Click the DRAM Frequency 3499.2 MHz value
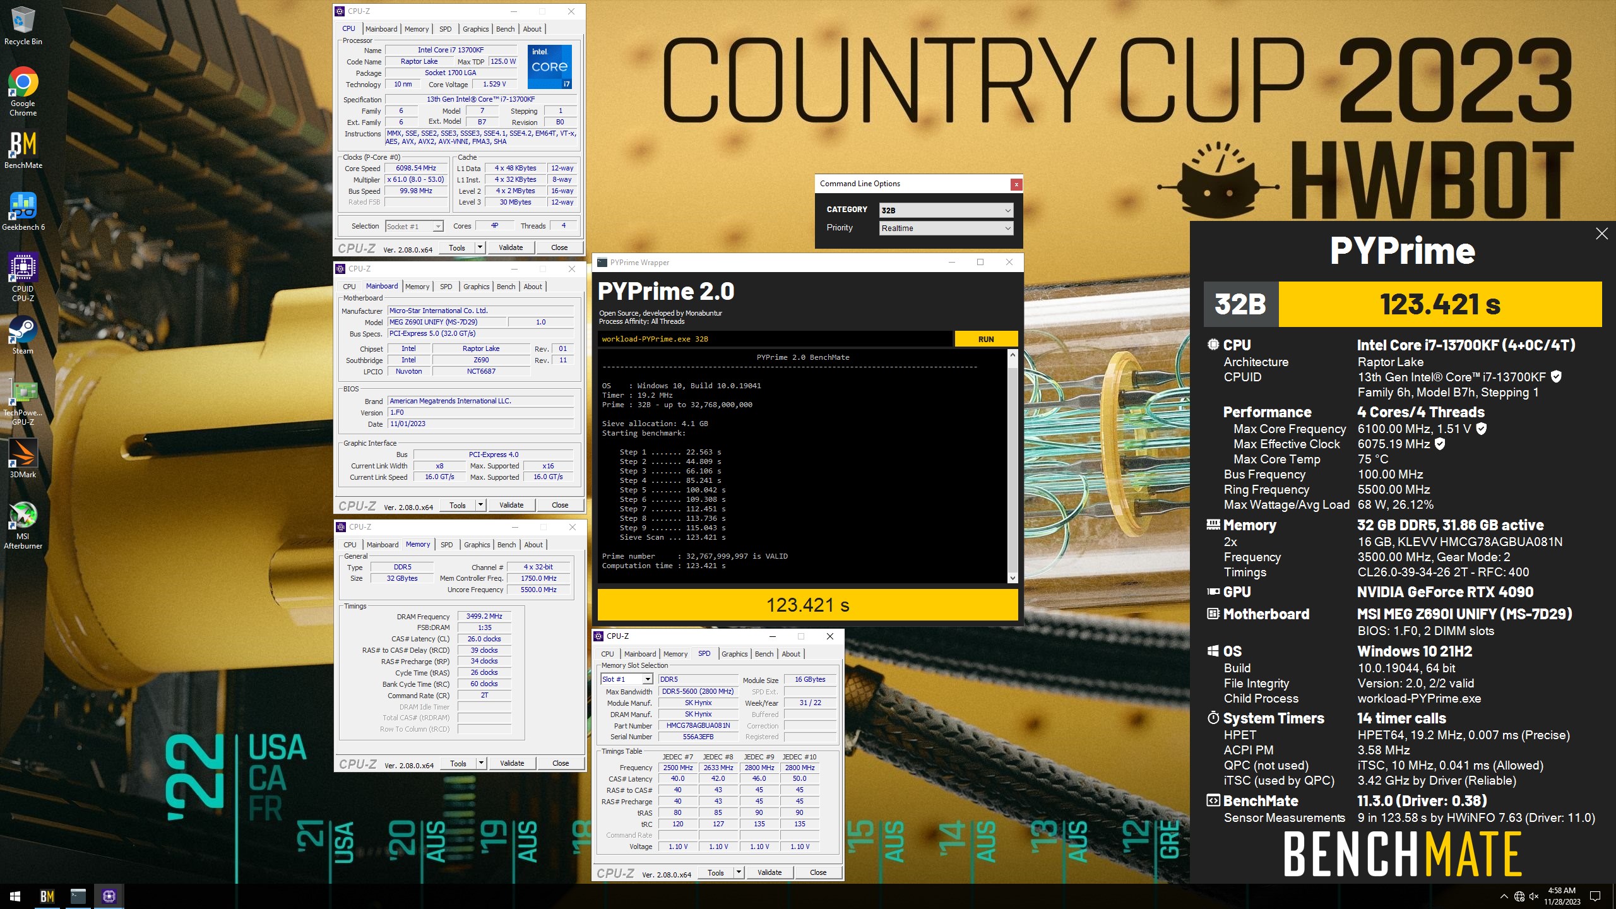This screenshot has width=1616, height=909. pos(484,616)
